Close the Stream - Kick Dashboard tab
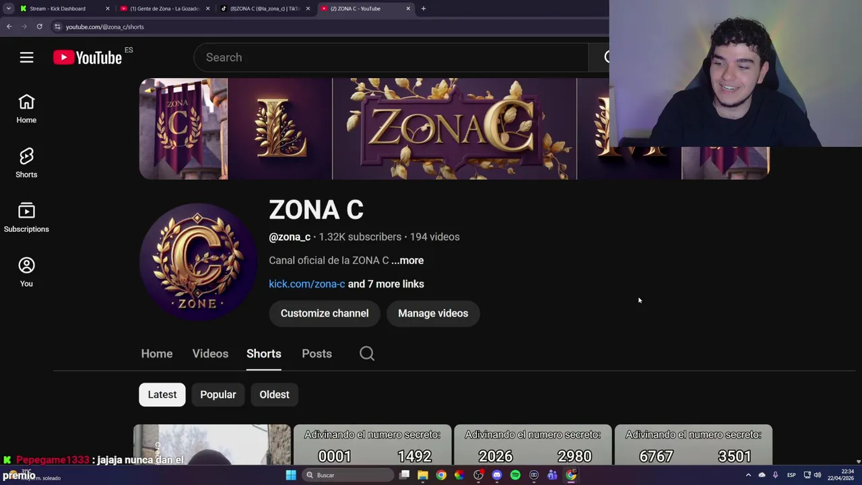The width and height of the screenshot is (862, 485). pyautogui.click(x=107, y=9)
